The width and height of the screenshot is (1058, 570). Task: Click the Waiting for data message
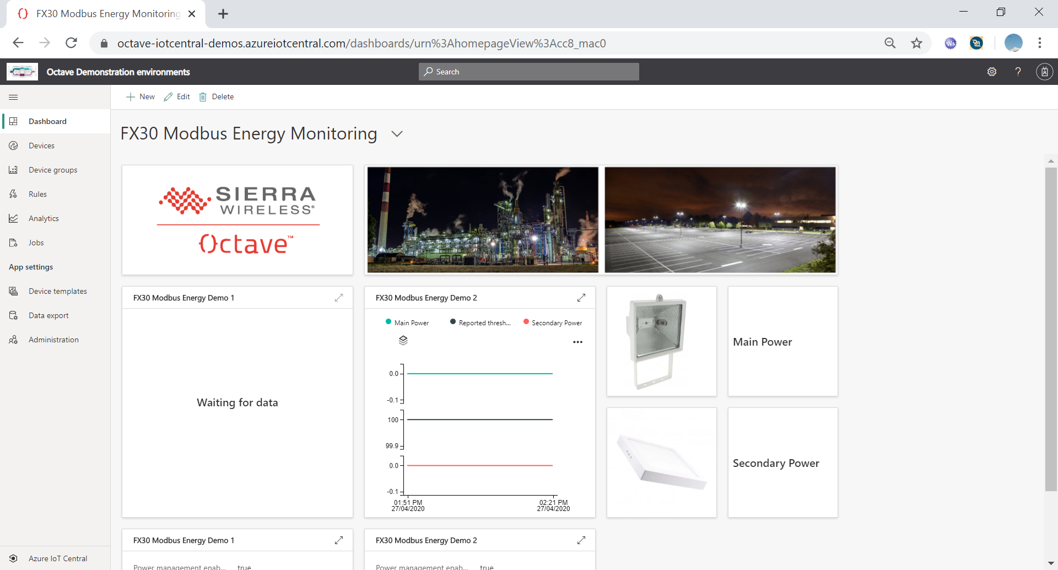coord(237,402)
